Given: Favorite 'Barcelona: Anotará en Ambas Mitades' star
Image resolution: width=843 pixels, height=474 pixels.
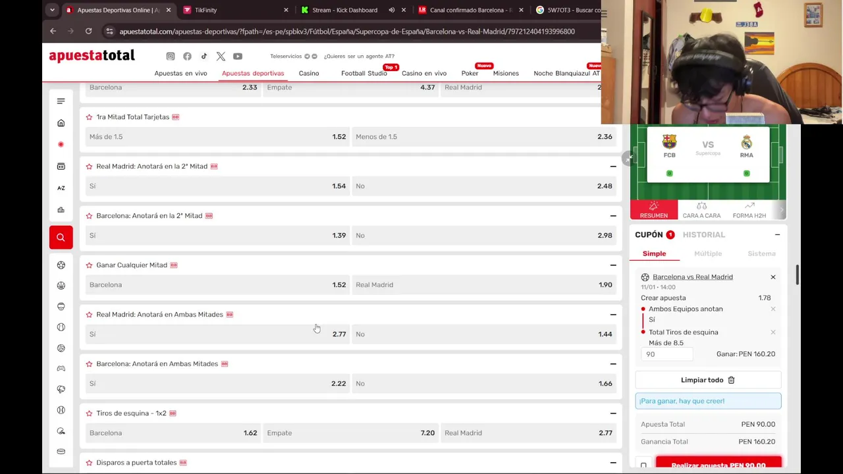Looking at the screenshot, I should pyautogui.click(x=89, y=363).
